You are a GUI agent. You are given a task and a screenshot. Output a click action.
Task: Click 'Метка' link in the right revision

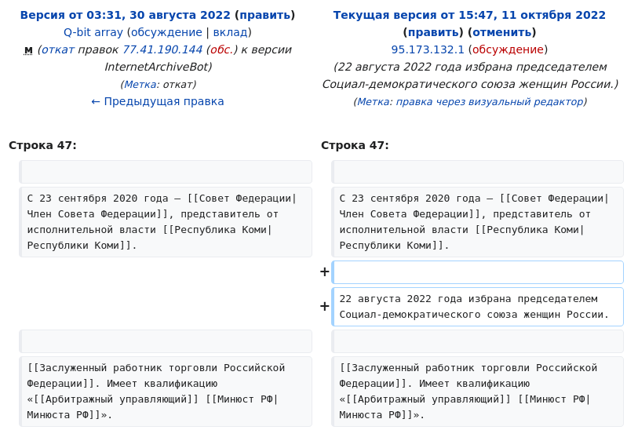[374, 102]
